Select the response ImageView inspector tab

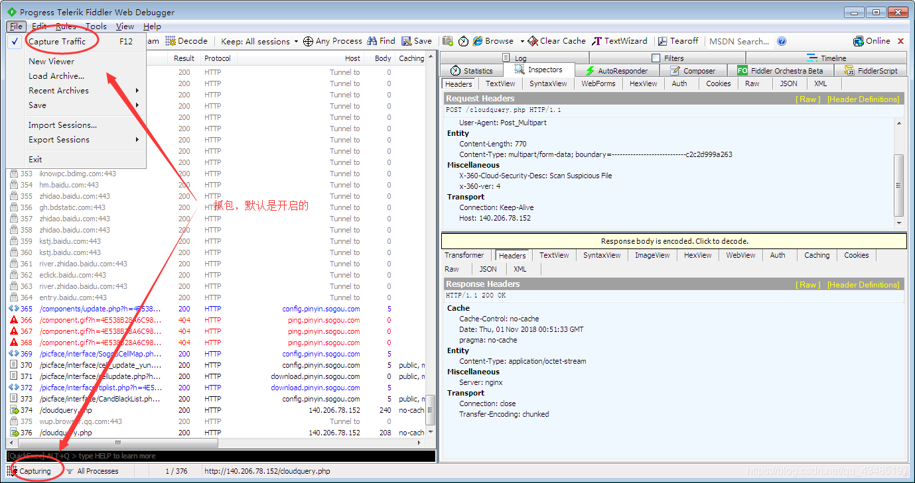pos(652,256)
